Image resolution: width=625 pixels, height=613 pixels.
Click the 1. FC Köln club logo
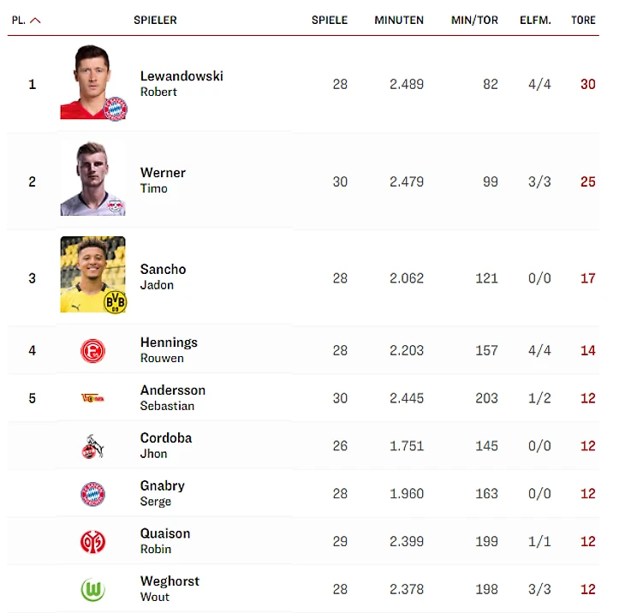coord(92,446)
